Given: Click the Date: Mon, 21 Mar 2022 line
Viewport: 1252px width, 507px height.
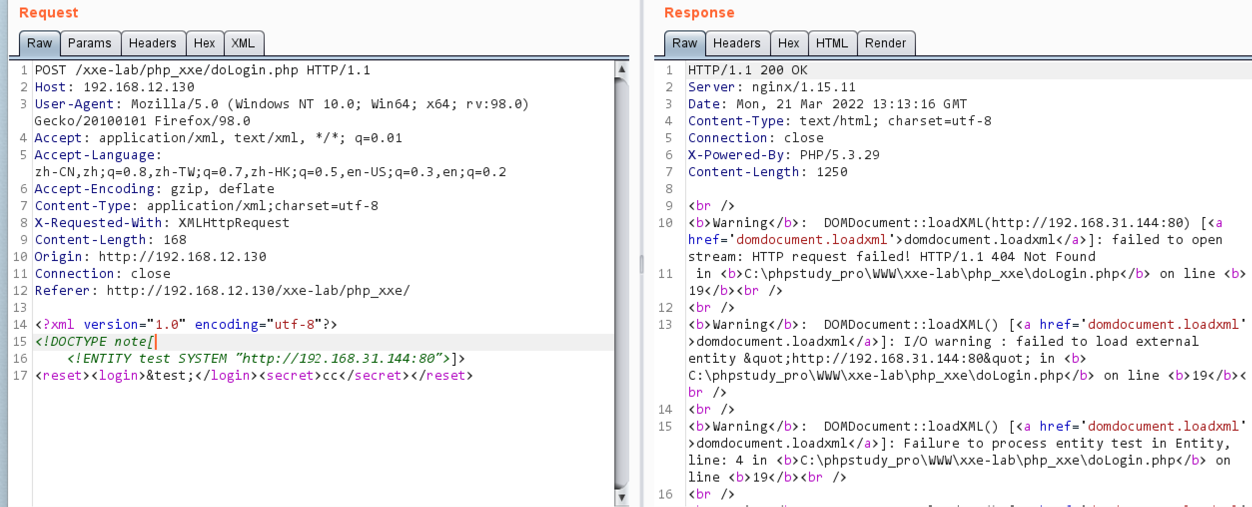Looking at the screenshot, I should point(828,104).
